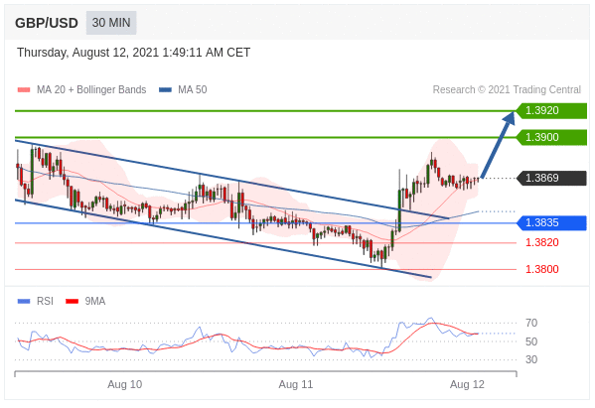595x408 pixels.
Task: Click the pink MA 20 legend swatch
Action: point(24,90)
